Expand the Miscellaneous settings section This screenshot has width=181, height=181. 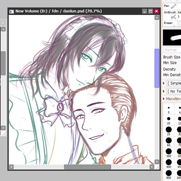point(164,99)
